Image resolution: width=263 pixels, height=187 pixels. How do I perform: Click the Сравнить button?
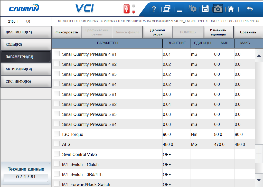(x=248, y=32)
